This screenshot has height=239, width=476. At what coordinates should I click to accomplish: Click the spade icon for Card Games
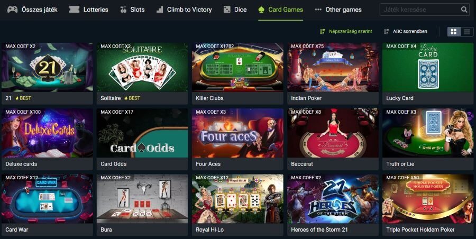click(261, 10)
